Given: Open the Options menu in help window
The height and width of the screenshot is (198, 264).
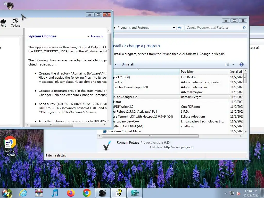Looking at the screenshot, I should point(15,23).
